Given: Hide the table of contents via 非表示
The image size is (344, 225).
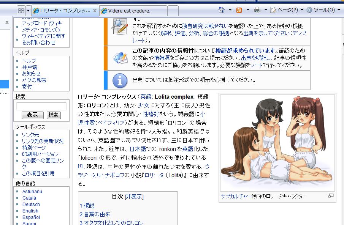Looking at the screenshot, I should click(134, 197).
